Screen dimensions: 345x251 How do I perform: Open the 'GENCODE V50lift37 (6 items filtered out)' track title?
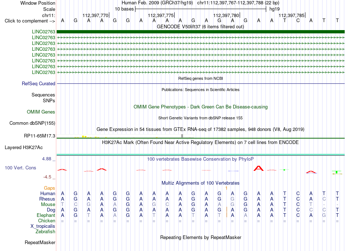(x=200, y=27)
